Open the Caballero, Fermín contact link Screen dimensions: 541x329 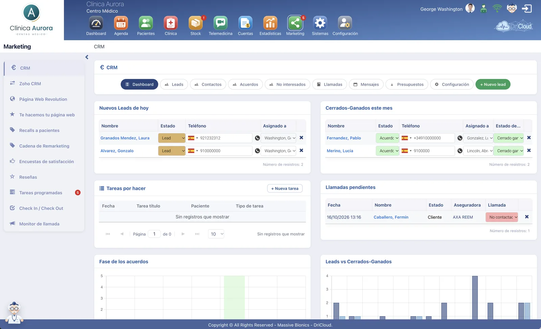[x=391, y=217]
